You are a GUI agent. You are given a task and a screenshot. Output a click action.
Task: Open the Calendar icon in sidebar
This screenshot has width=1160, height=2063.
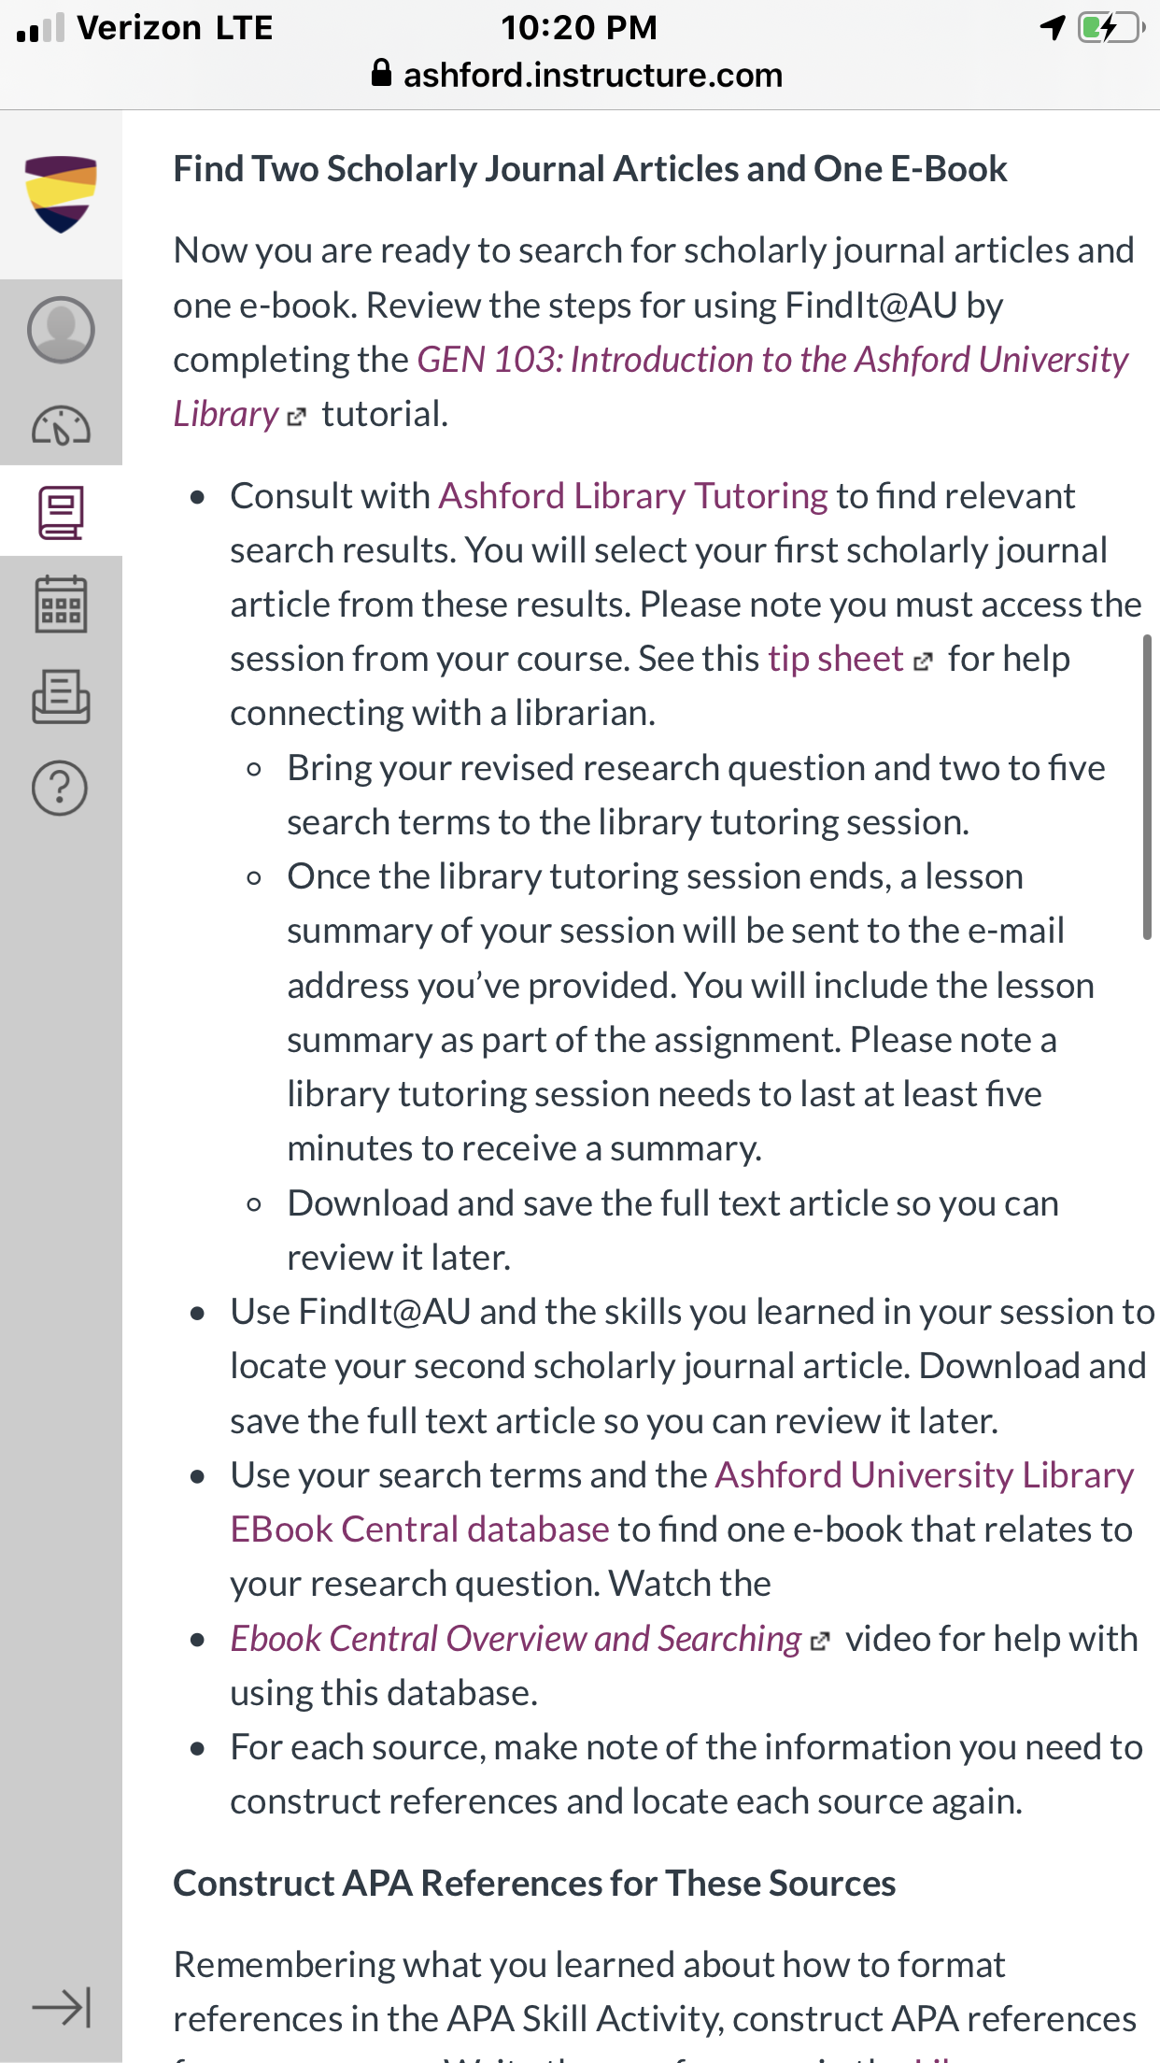click(x=61, y=604)
